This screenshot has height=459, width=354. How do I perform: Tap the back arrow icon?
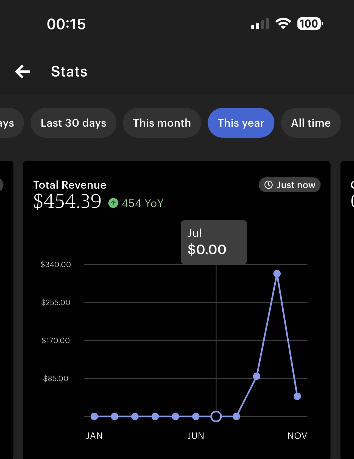pyautogui.click(x=23, y=72)
